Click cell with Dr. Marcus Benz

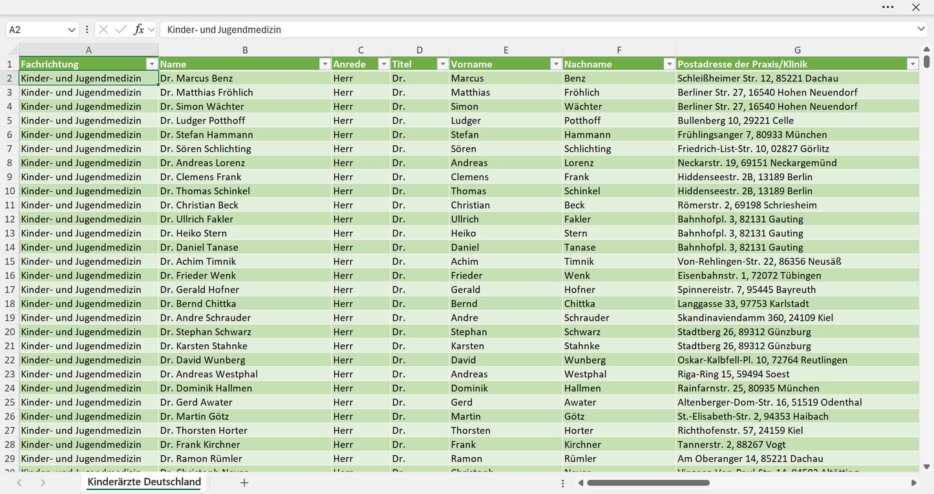point(245,78)
